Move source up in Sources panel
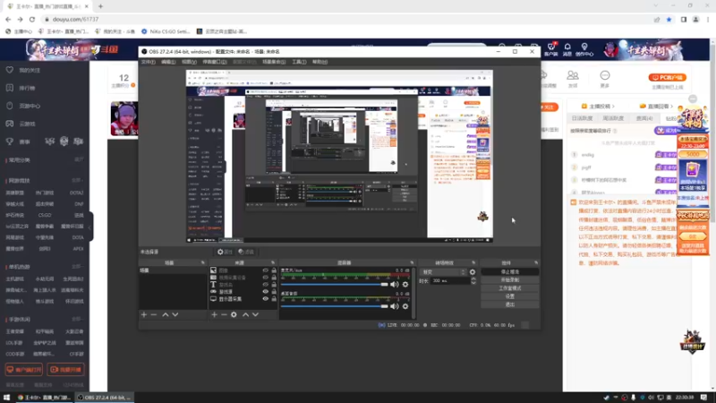The image size is (716, 403). [x=245, y=315]
